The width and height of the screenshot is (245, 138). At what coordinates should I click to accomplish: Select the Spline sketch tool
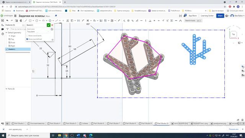[x=57, y=20]
